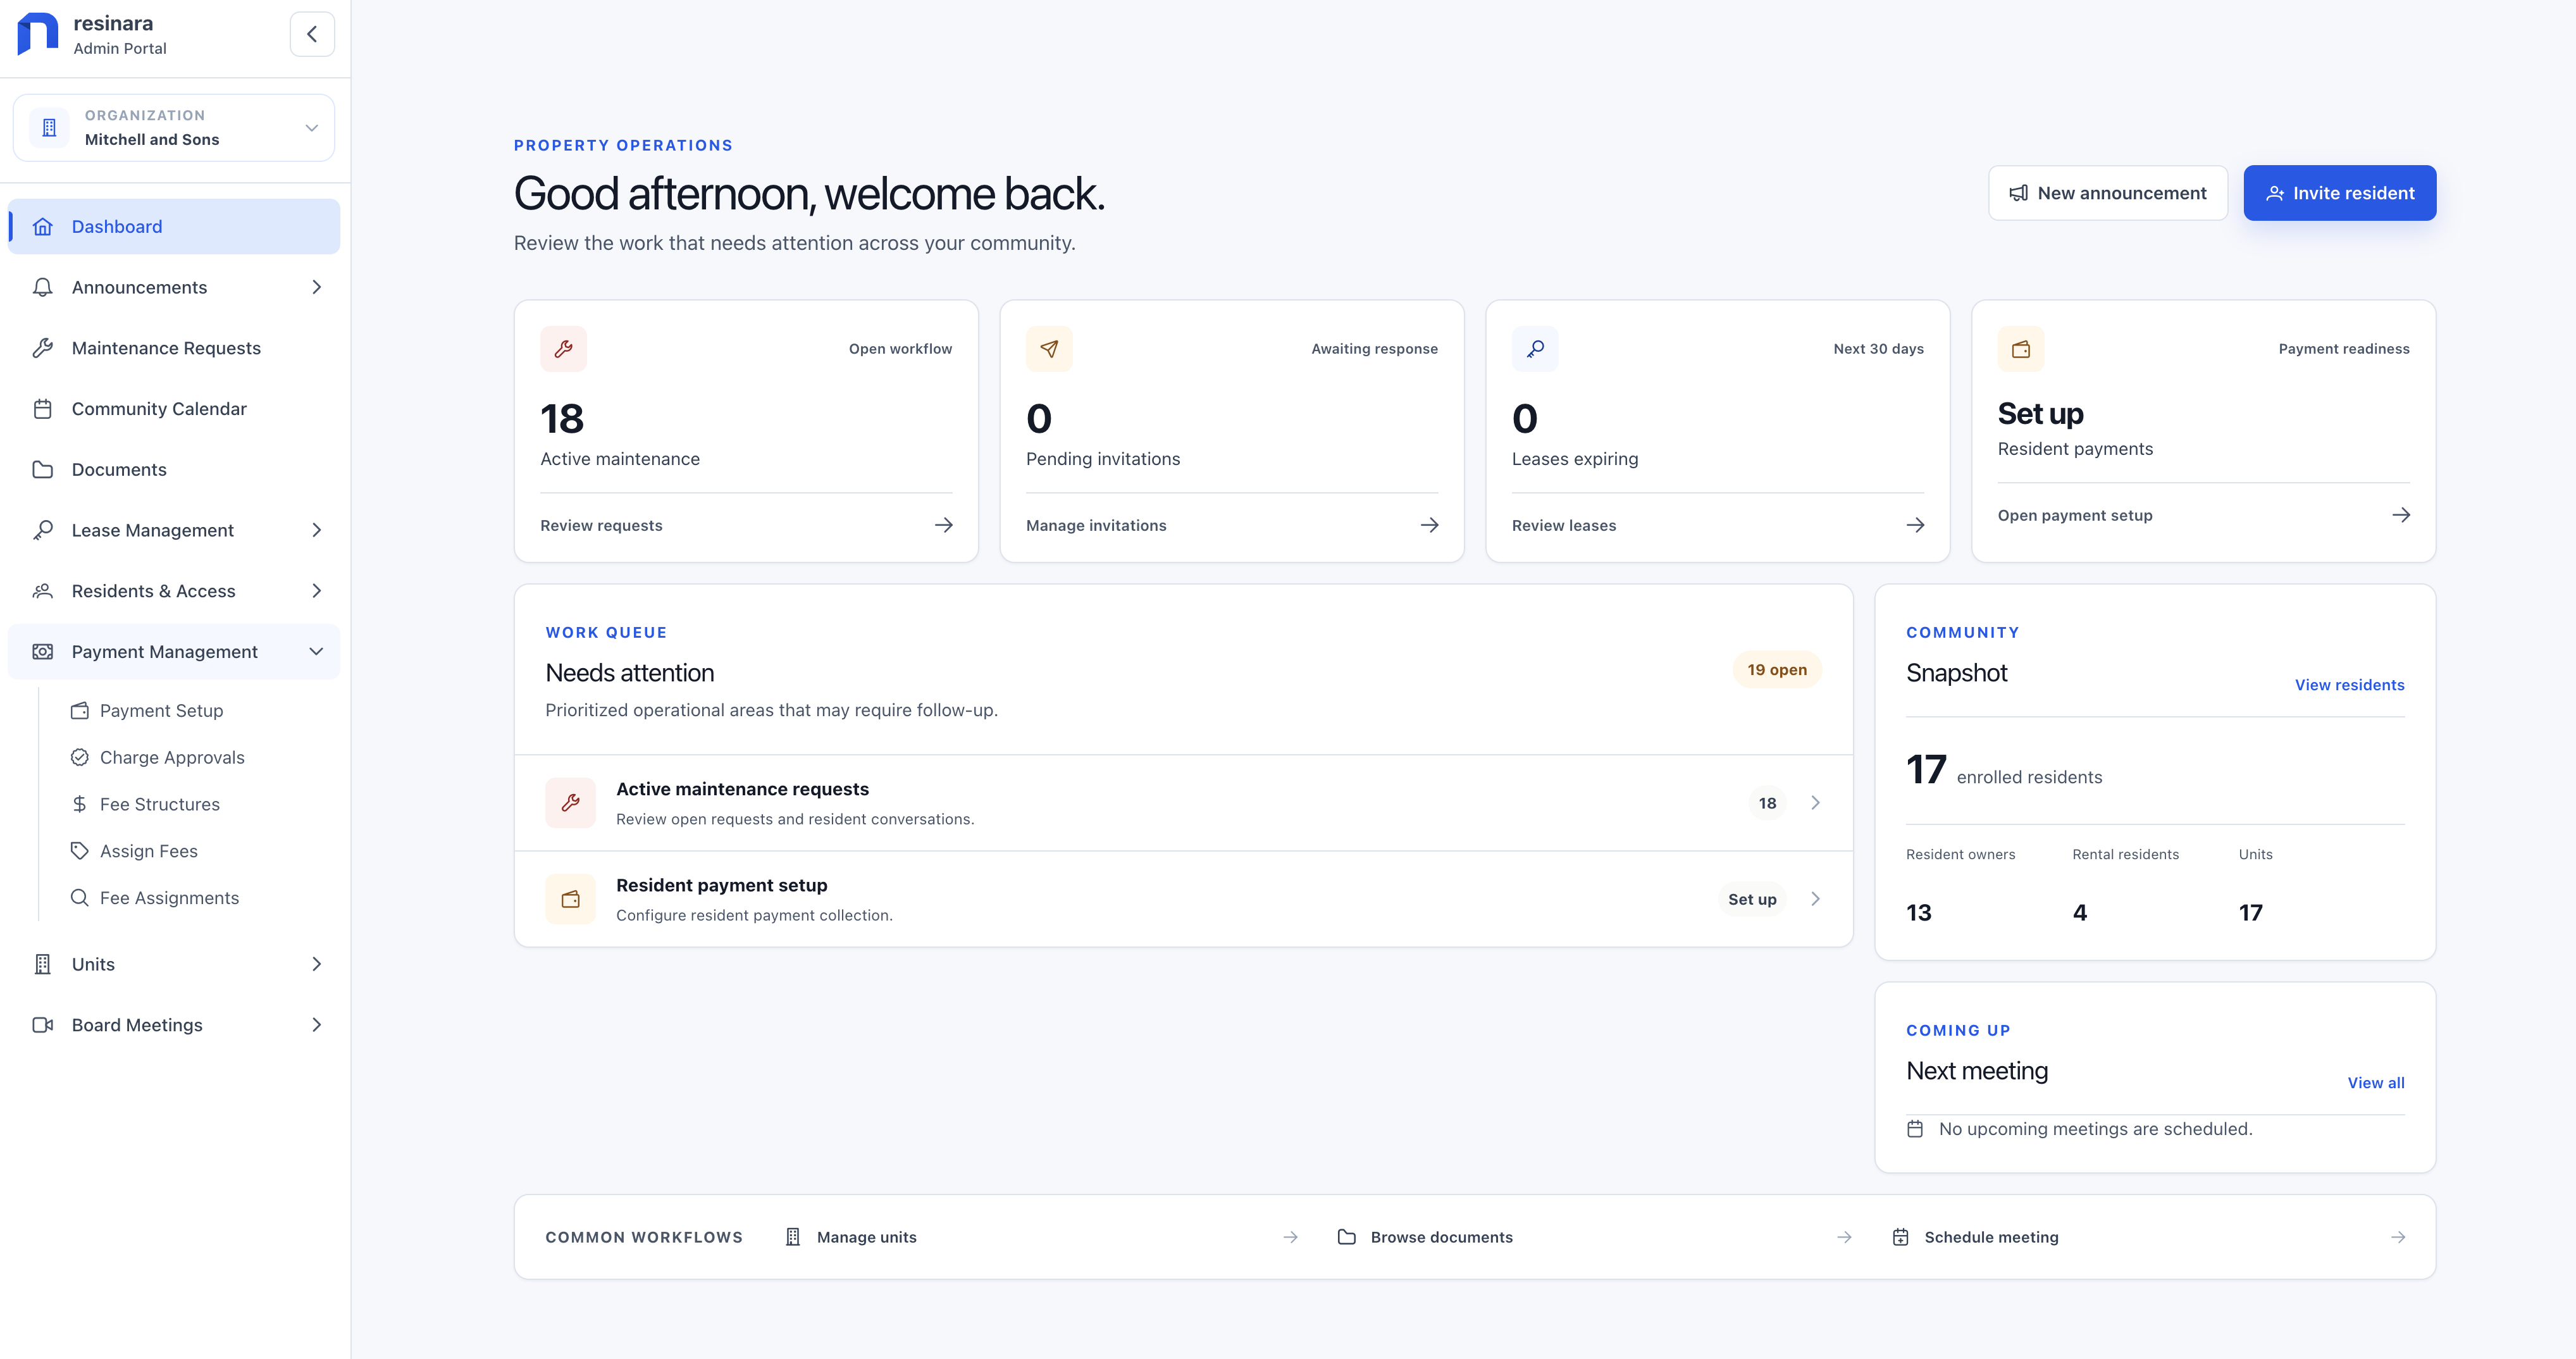The image size is (2576, 1359).
Task: Click the Units building icon in sidebar
Action: tap(43, 964)
